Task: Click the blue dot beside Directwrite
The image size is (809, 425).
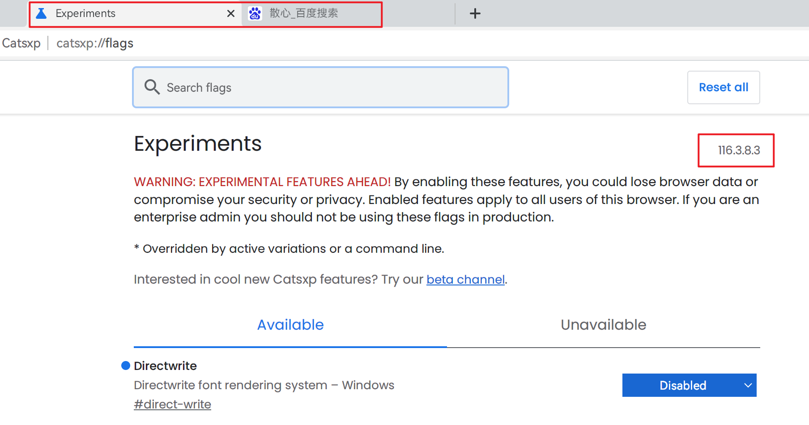Action: click(126, 365)
